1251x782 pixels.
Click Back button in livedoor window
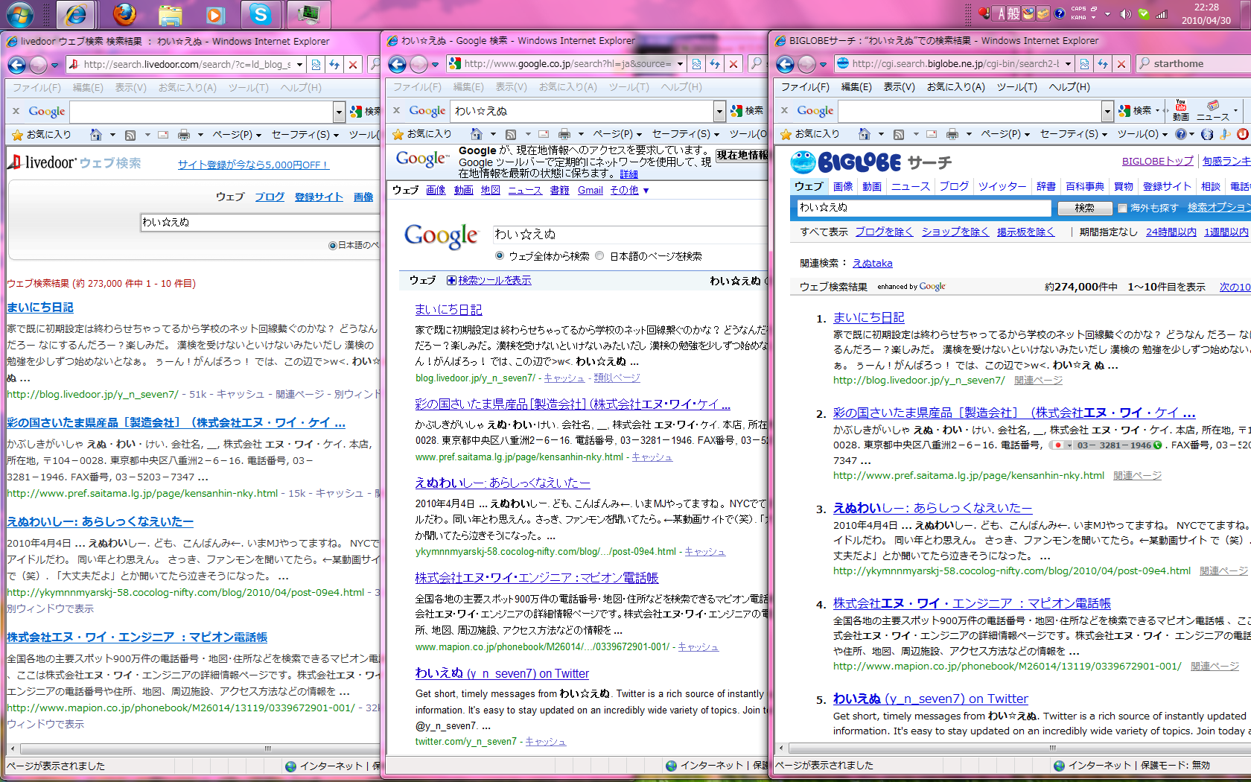tap(17, 65)
